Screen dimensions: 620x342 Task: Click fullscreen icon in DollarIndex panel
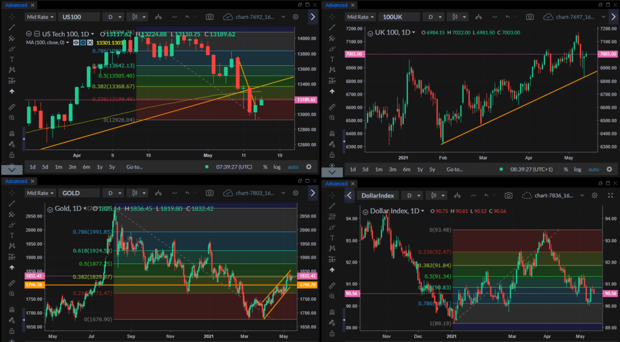[x=610, y=195]
